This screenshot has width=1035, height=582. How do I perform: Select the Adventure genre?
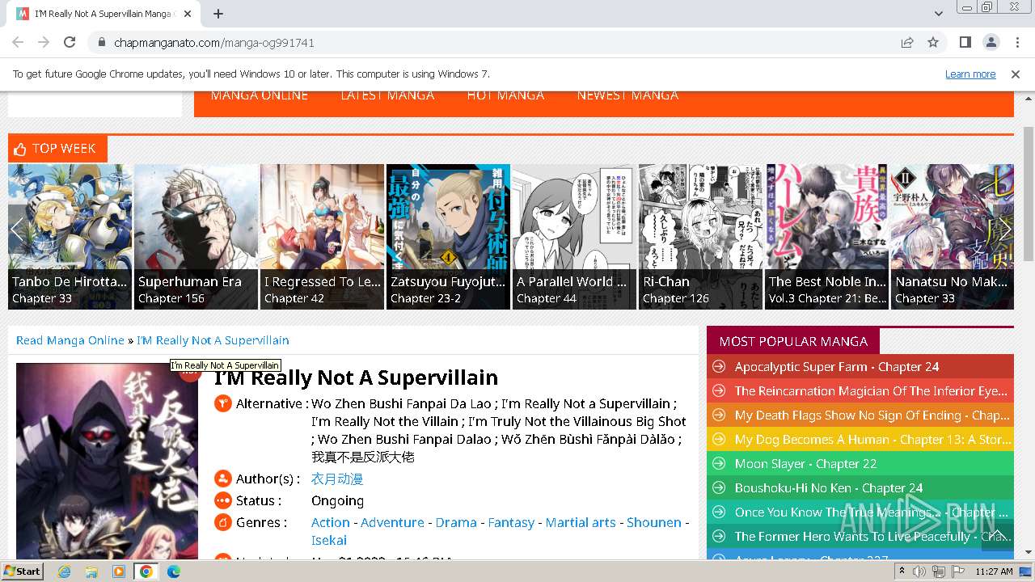[x=392, y=522]
